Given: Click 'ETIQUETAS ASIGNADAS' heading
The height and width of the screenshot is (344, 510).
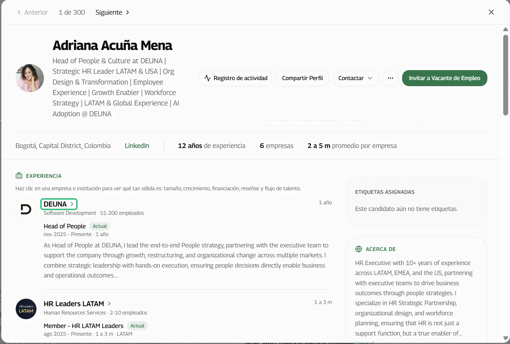Looking at the screenshot, I should click(x=385, y=192).
